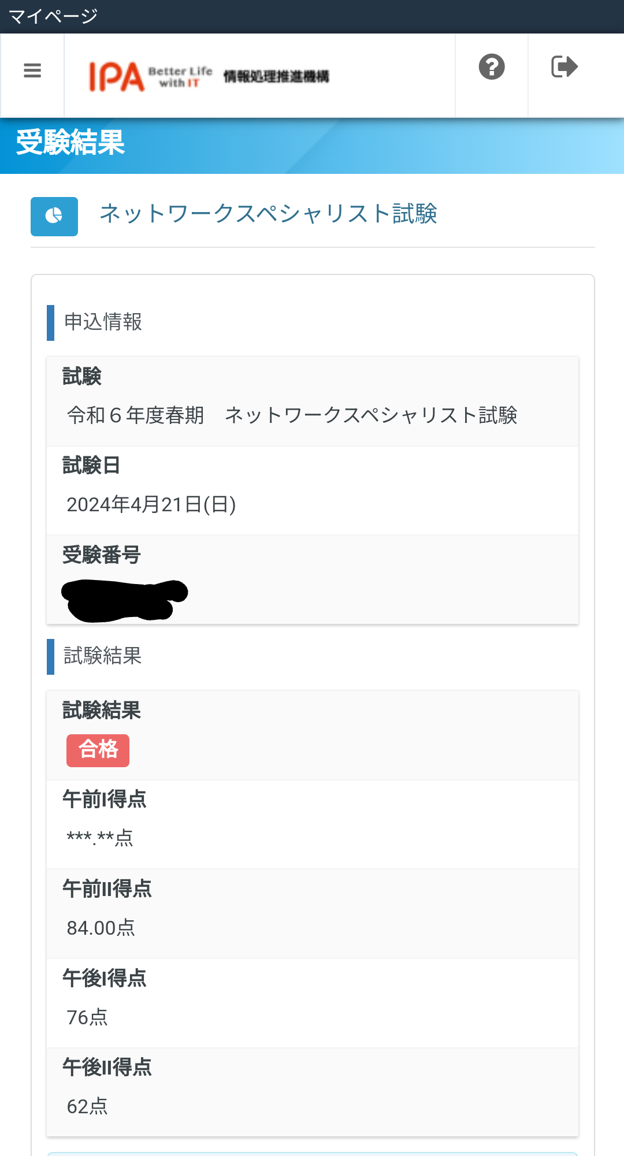
Task: Click the 令和6年度春期 exam name
Action: pyautogui.click(x=294, y=414)
